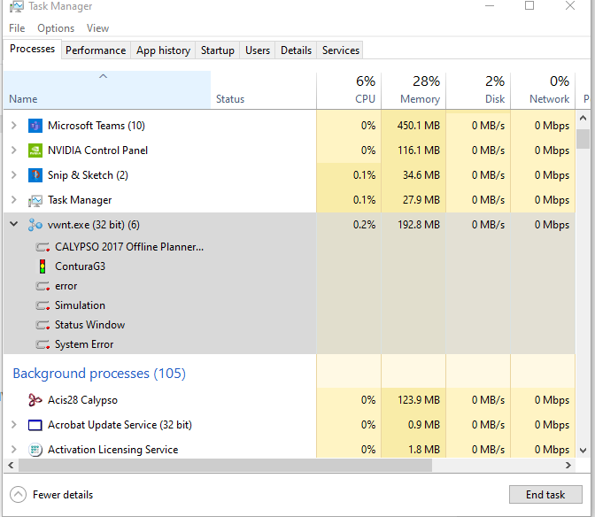
Task: Click the NVIDIA Control Panel icon
Action: (35, 150)
